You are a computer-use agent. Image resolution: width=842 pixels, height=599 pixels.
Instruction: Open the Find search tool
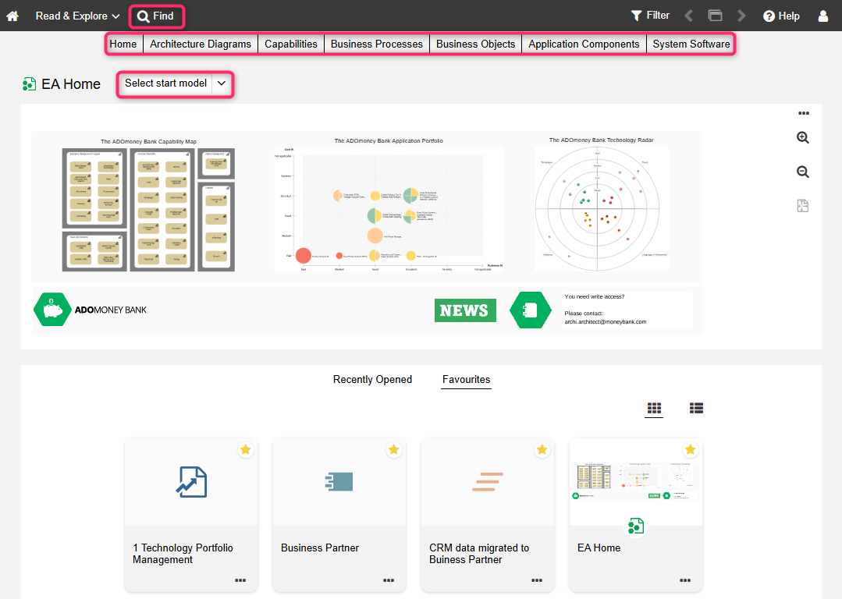pyautogui.click(x=156, y=16)
